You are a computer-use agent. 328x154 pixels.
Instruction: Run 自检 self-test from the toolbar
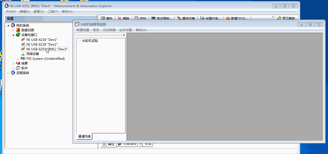coord(140,18)
